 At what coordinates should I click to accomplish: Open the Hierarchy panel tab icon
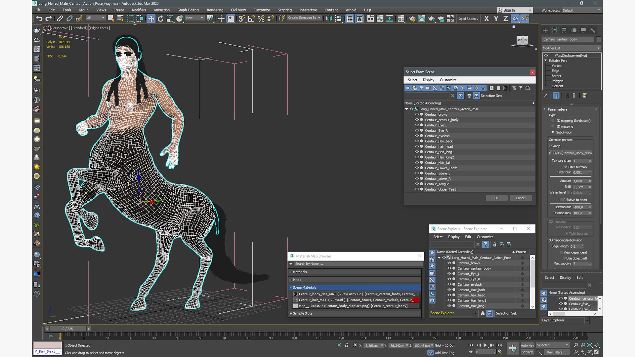[564, 30]
